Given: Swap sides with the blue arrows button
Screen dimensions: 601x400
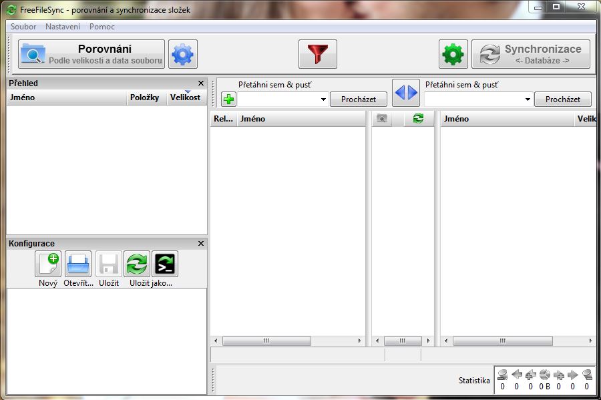Looking at the screenshot, I should (405, 93).
